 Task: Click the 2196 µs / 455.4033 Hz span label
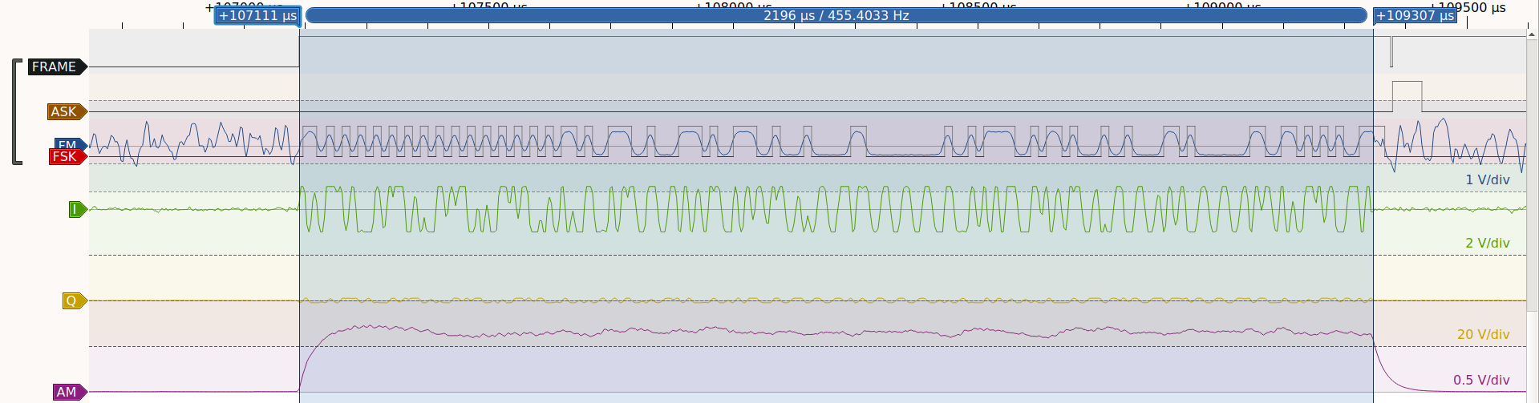836,15
